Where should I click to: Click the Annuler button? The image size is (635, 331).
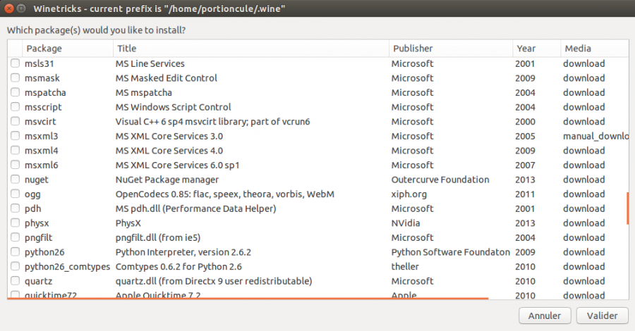(545, 316)
